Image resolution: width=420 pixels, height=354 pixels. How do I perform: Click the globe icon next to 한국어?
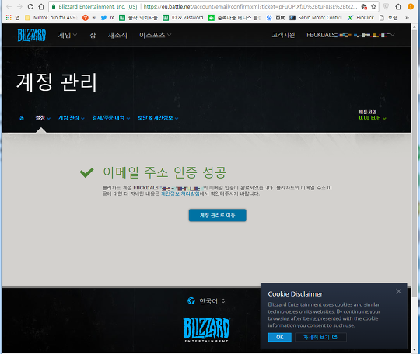pos(191,301)
